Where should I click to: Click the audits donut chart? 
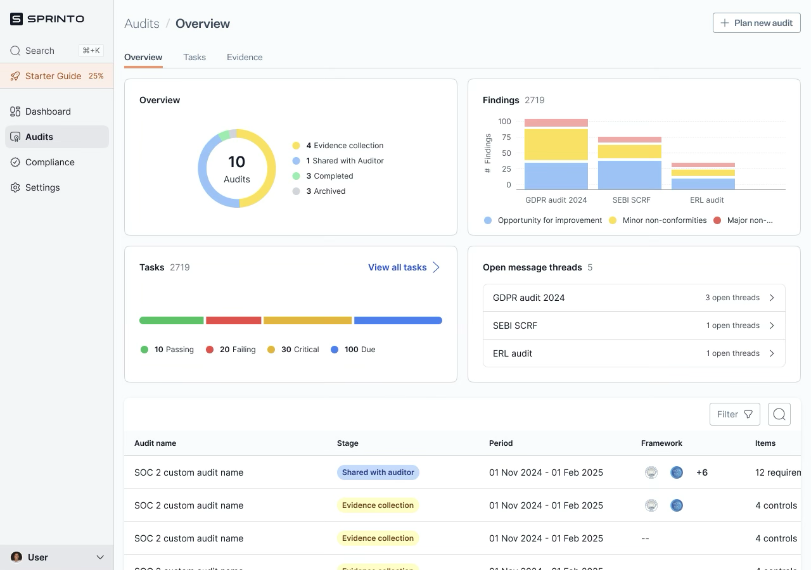(237, 168)
